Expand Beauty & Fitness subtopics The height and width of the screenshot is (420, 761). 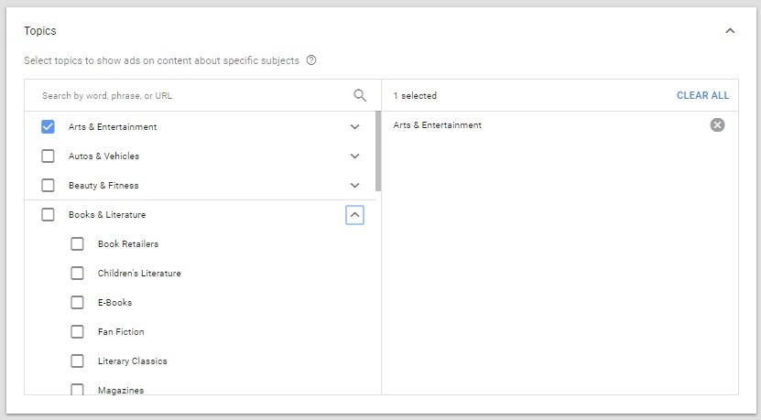click(354, 185)
